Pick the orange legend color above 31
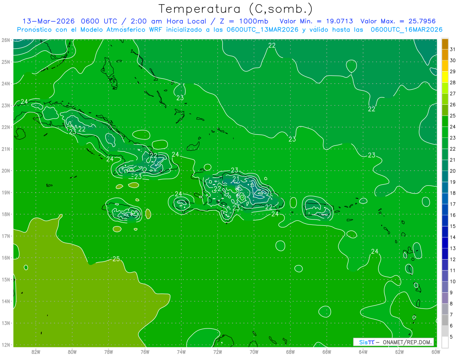This screenshot has height=357, width=463. pos(445,44)
